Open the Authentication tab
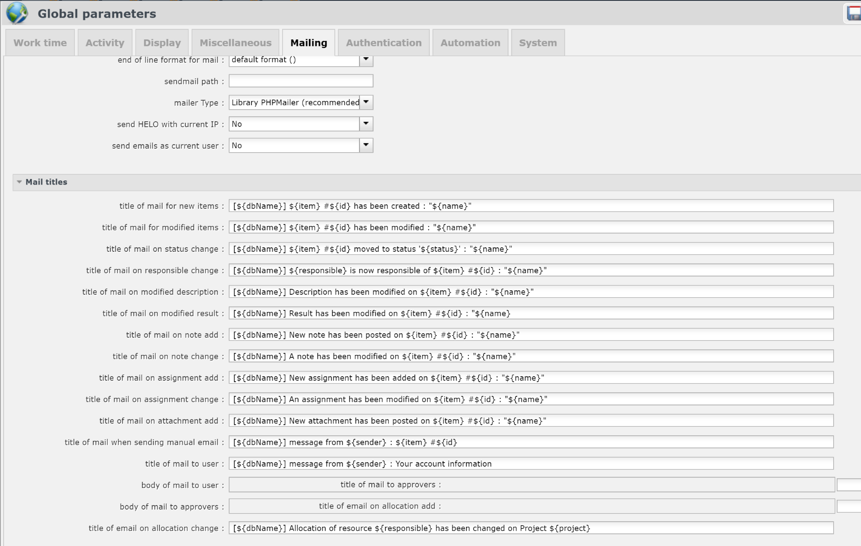Viewport: 861px width, 546px height. point(384,43)
